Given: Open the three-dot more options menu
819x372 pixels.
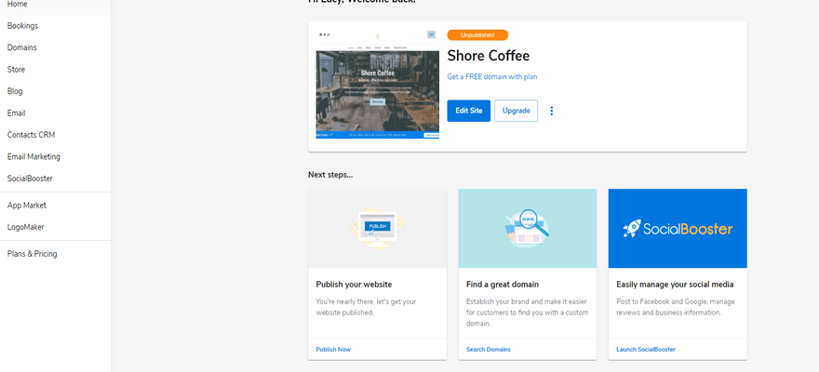Looking at the screenshot, I should tap(552, 111).
